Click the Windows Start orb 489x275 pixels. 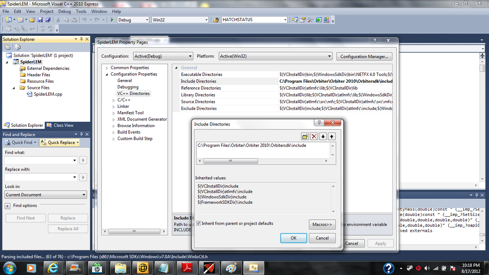point(10,268)
